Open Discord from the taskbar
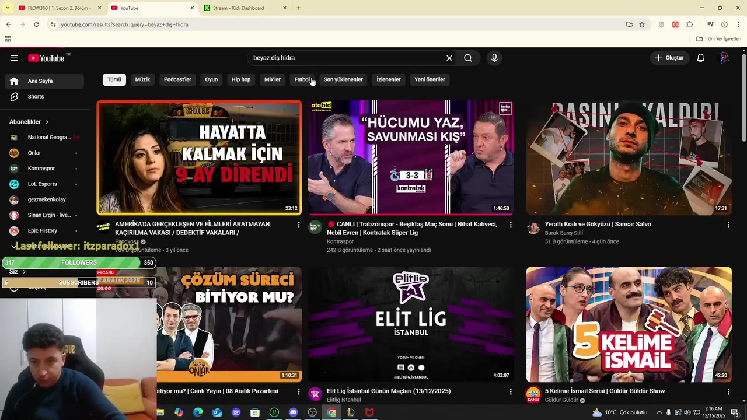The height and width of the screenshot is (420, 747). (x=293, y=412)
